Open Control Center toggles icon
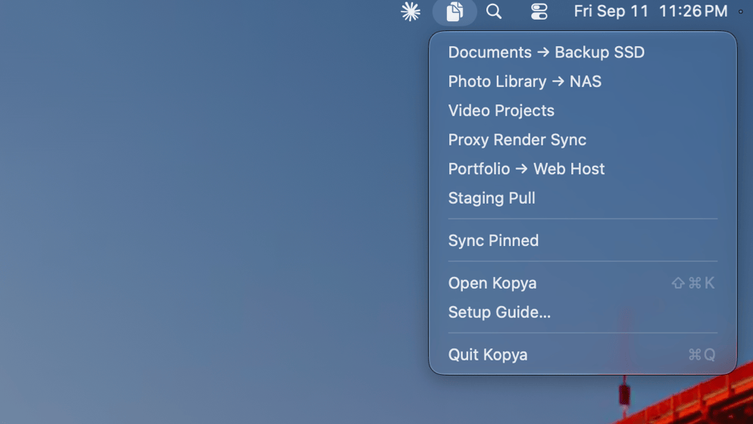The height and width of the screenshot is (424, 753). [539, 11]
